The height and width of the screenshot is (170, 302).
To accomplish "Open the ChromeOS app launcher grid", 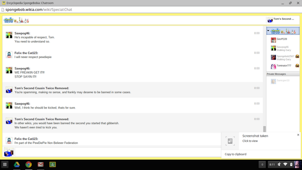I will click(5, 164).
